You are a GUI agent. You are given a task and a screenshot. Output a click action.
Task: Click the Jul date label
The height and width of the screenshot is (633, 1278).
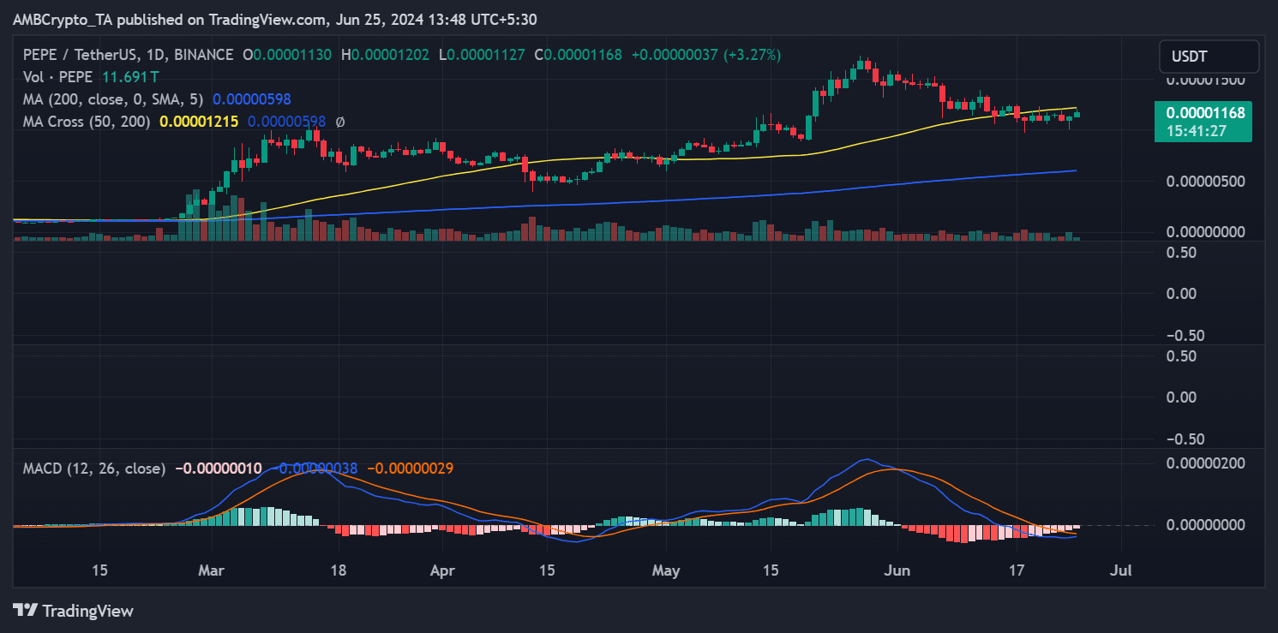point(1122,570)
